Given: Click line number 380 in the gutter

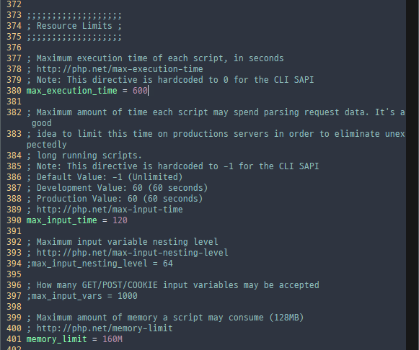Looking at the screenshot, I should [x=14, y=91].
